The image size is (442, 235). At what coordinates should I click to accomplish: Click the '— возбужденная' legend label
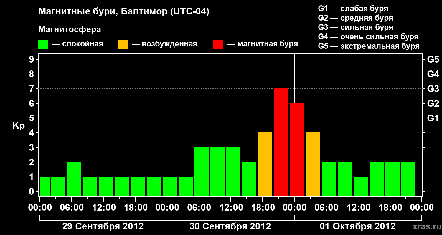click(164, 44)
